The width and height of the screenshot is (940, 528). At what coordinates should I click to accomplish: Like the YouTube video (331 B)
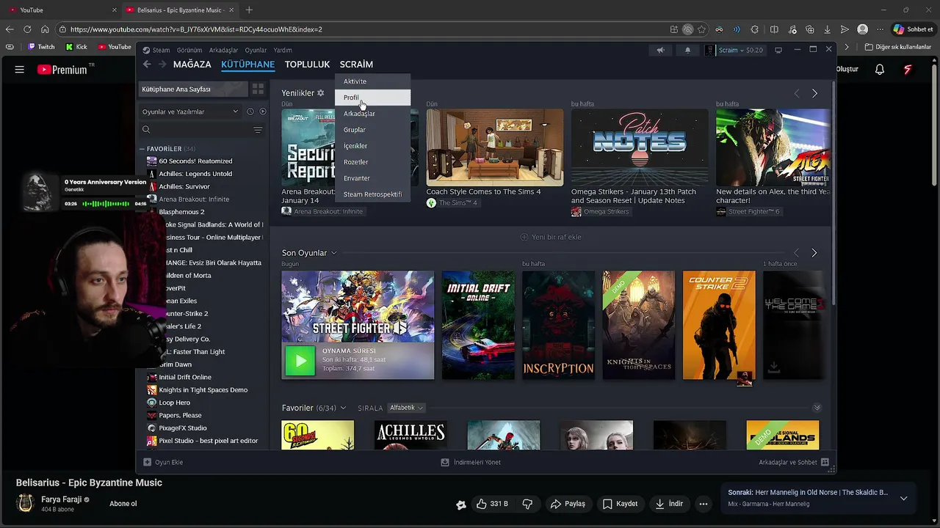click(x=492, y=504)
